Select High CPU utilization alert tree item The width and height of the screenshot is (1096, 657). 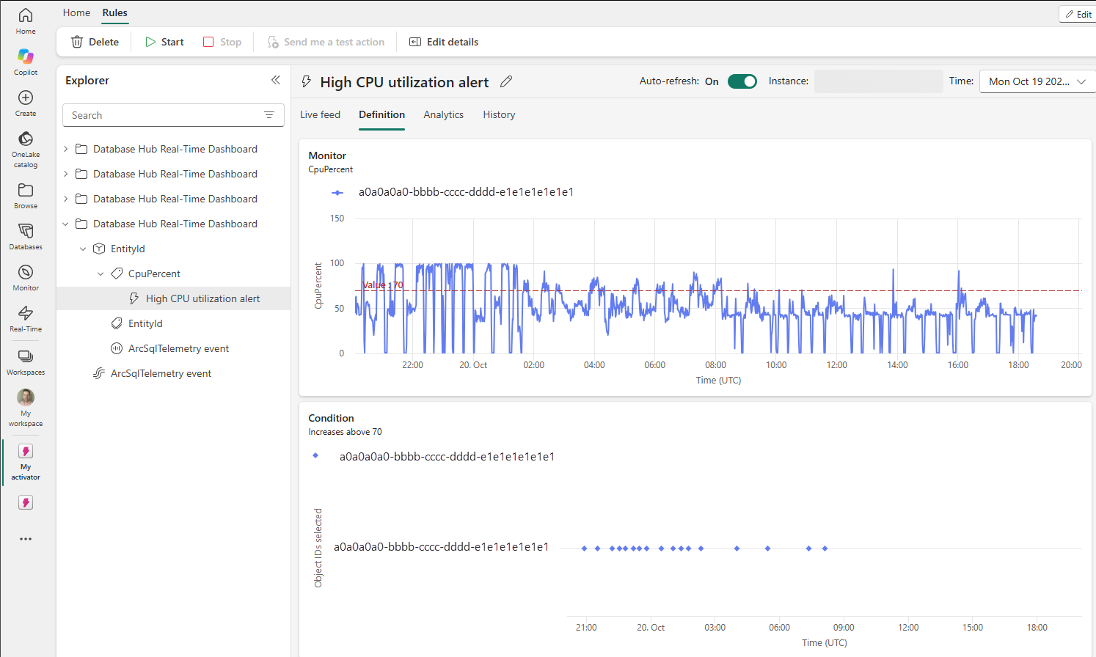[174, 298]
